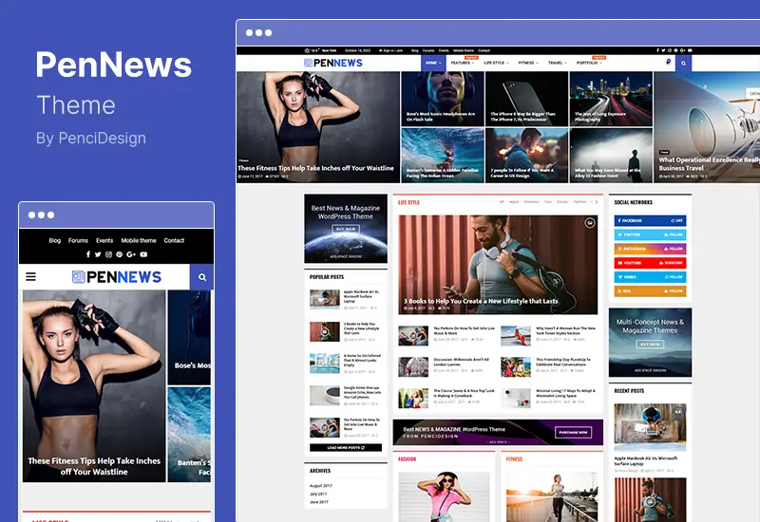The image size is (760, 522).
Task: Click the gallery icon on Life Style featured image
Action: pos(590,223)
